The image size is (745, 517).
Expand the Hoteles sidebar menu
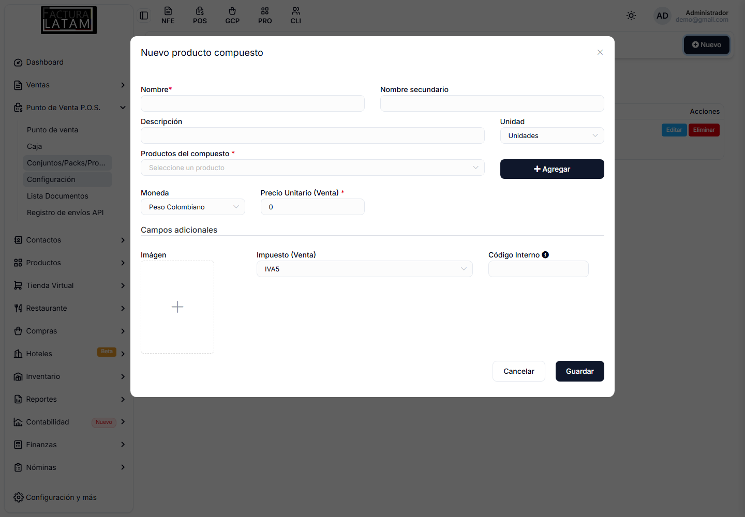69,354
